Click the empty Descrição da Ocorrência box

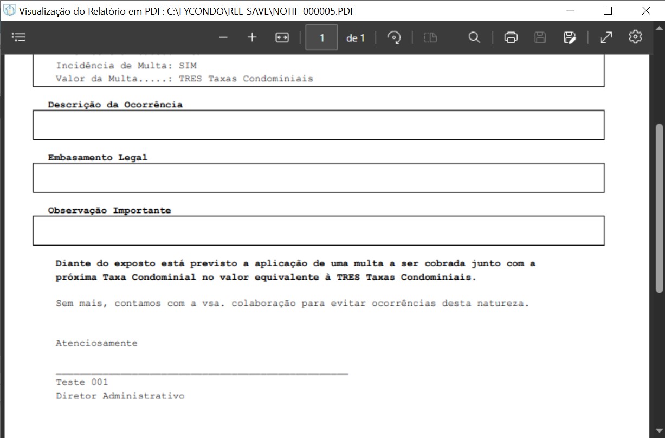point(318,125)
